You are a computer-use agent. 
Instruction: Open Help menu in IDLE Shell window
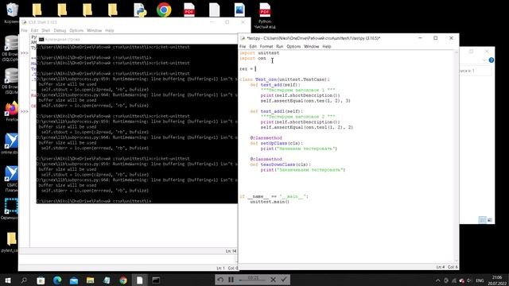click(x=110, y=30)
